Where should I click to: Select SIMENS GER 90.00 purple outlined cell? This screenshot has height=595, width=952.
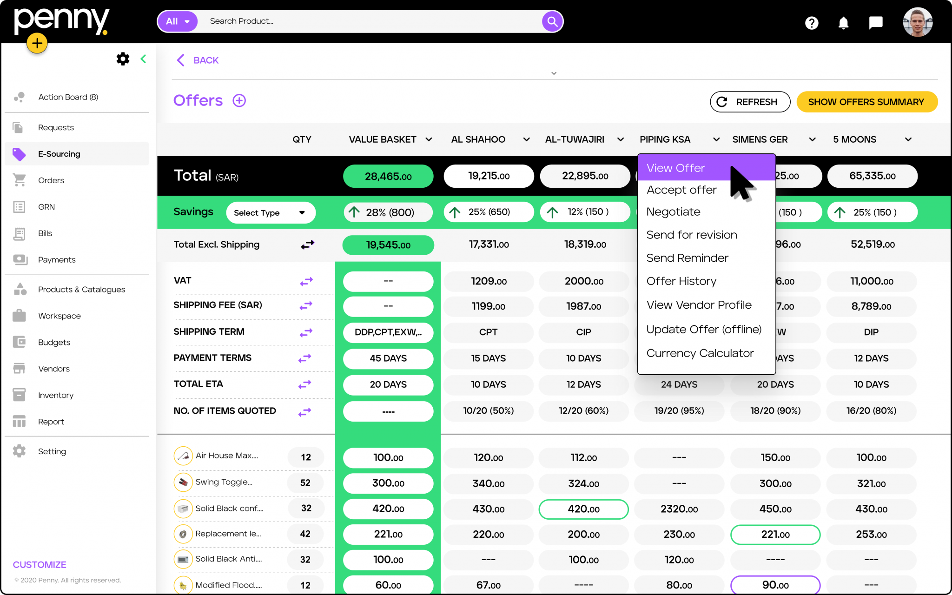point(775,585)
